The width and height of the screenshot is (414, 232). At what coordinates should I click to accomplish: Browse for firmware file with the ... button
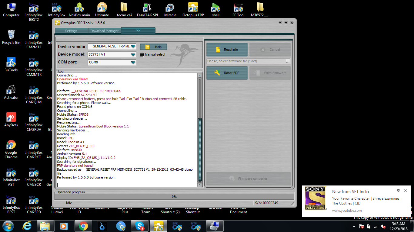288,61
